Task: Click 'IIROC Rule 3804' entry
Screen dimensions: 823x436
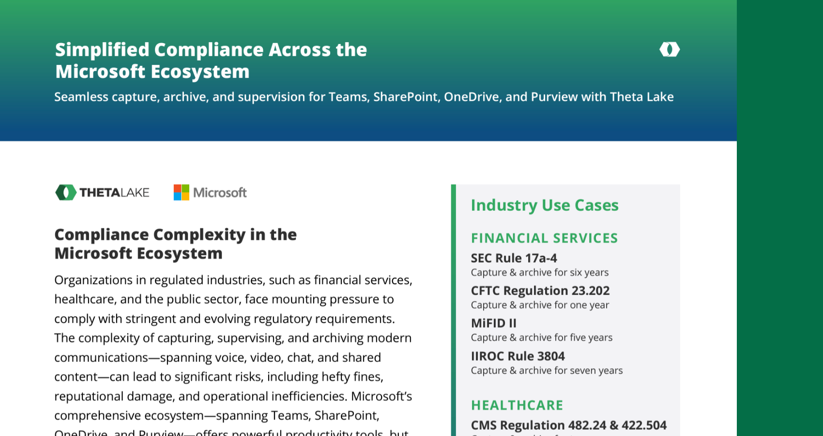Action: pos(518,356)
